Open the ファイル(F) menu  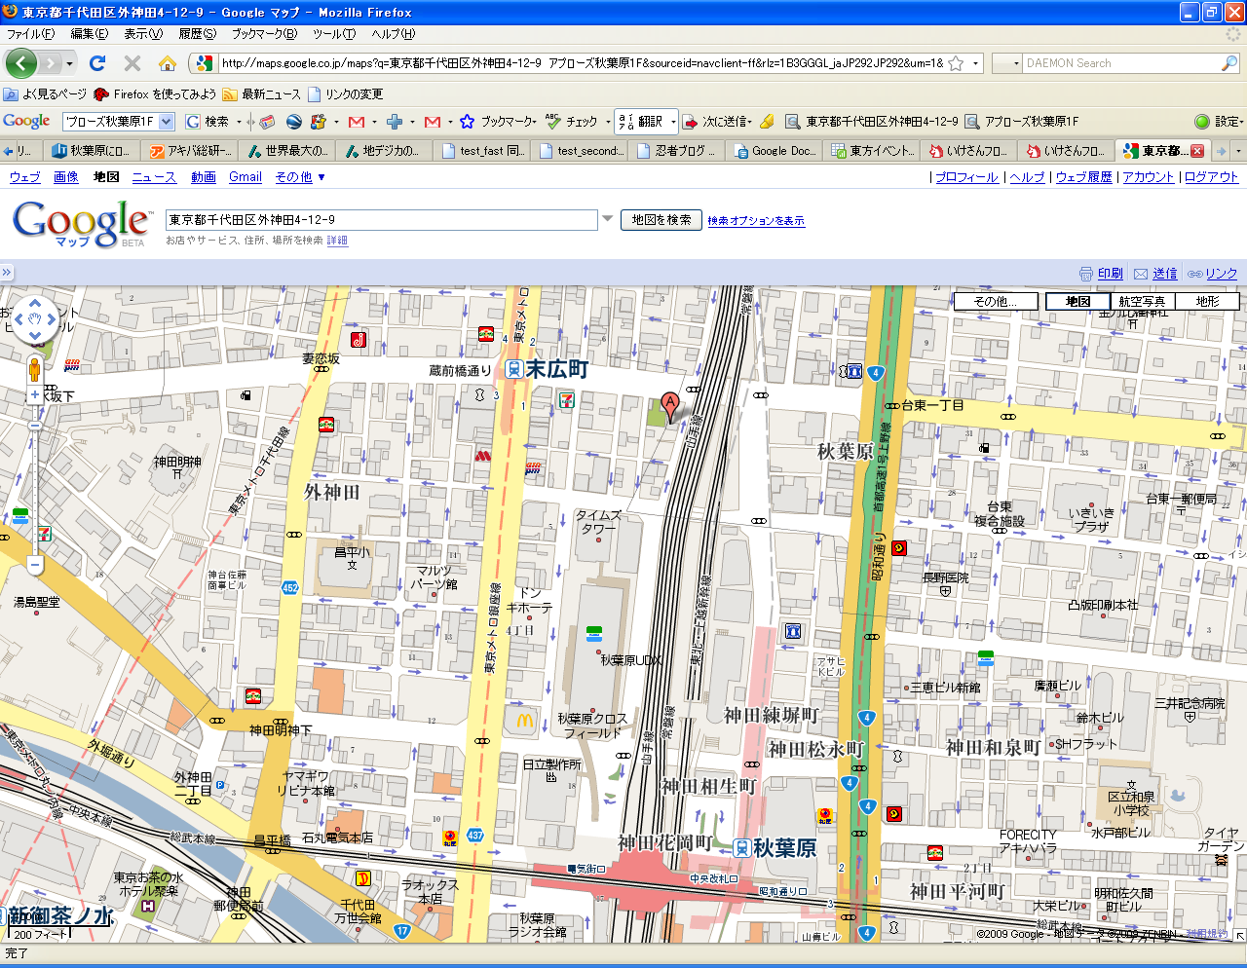pyautogui.click(x=30, y=34)
